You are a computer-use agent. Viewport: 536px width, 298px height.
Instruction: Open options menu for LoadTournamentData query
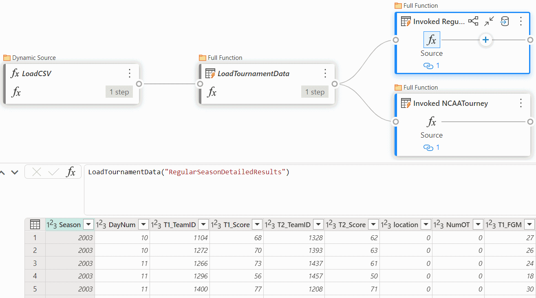pos(325,73)
